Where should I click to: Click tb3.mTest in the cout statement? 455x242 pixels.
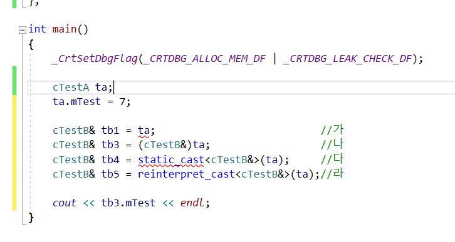pyautogui.click(x=128, y=203)
